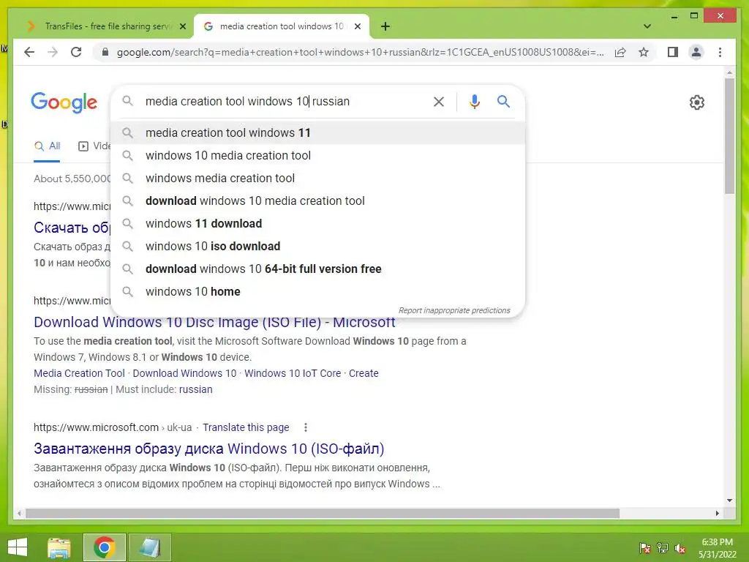Choose suggestion download windows 10 64-bit full version free
Viewport: 749px width, 562px height.
[x=317, y=269]
